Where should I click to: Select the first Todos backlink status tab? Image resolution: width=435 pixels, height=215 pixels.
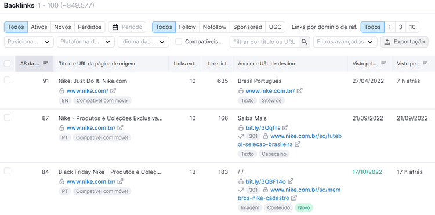click(16, 27)
